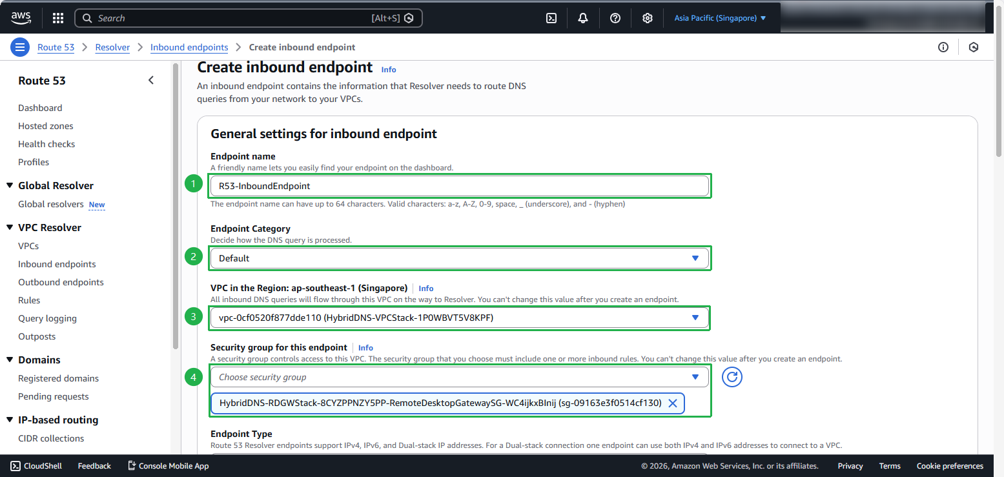
Task: Open Global resolvers in the sidebar
Action: 51,205
